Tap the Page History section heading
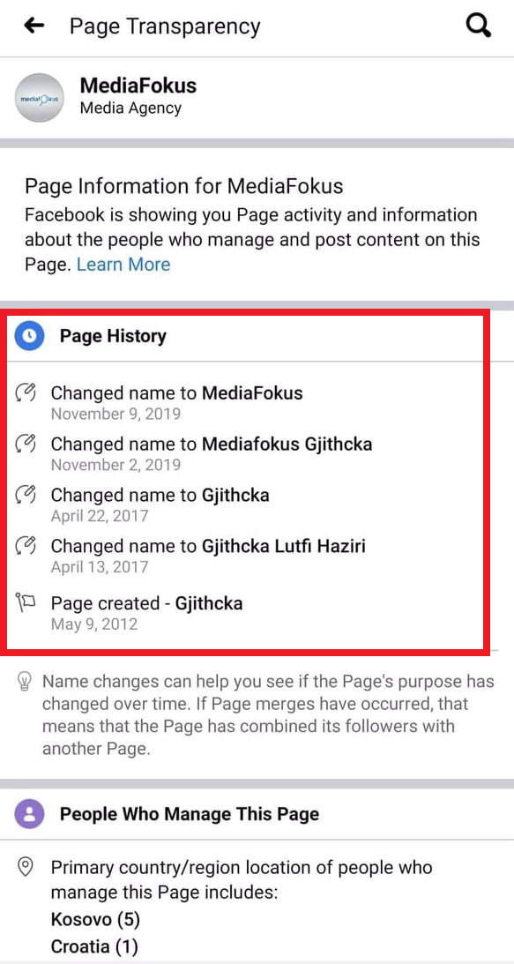514x964 pixels. (x=113, y=336)
